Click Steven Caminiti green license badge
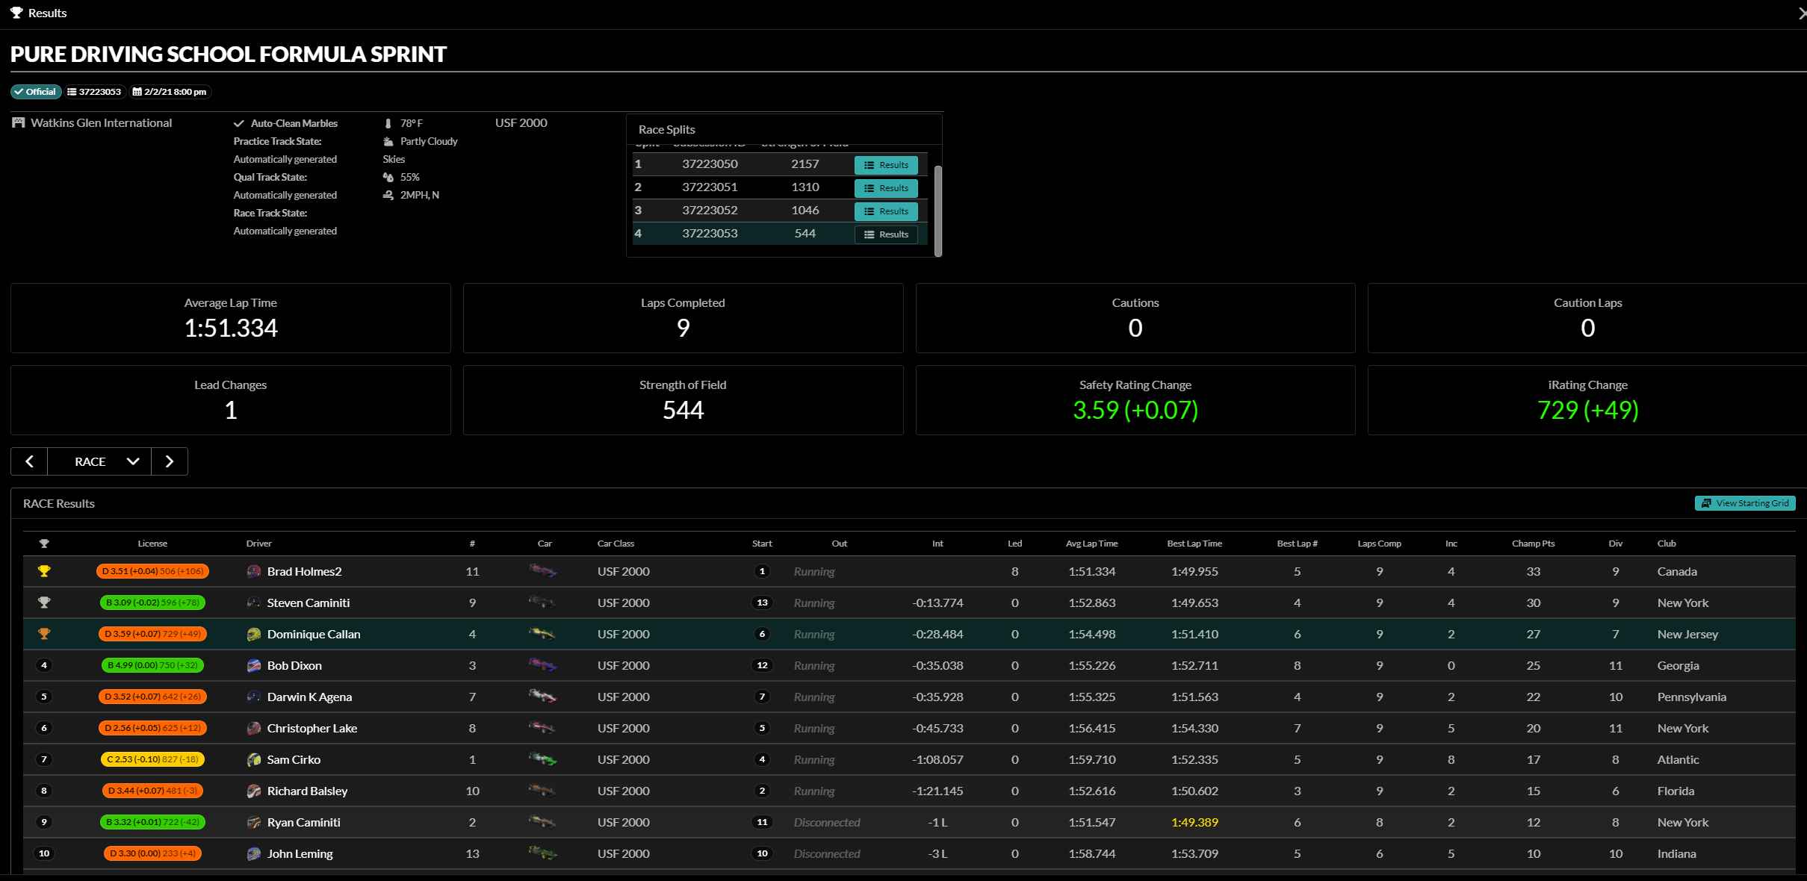The image size is (1807, 881). point(152,603)
